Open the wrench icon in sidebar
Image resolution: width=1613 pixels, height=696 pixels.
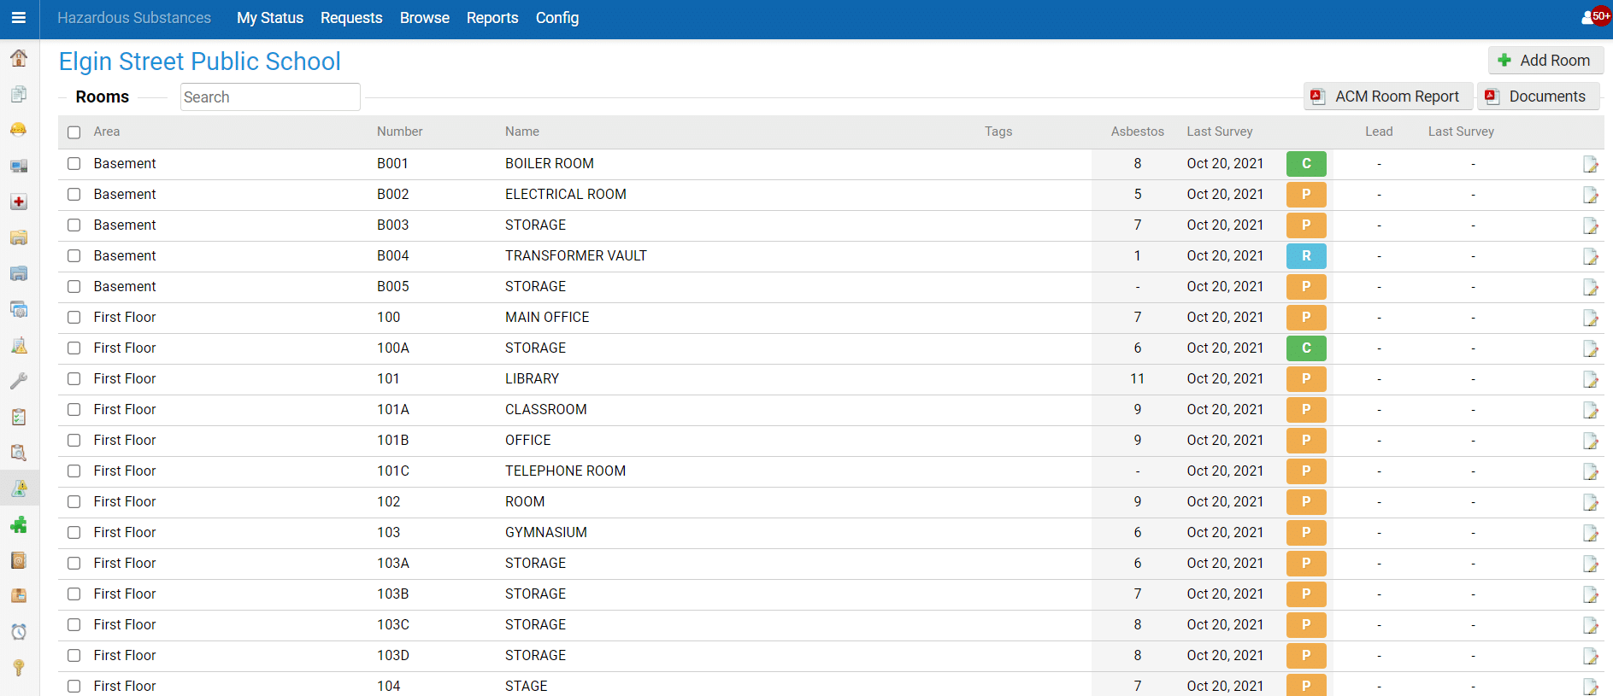19,381
